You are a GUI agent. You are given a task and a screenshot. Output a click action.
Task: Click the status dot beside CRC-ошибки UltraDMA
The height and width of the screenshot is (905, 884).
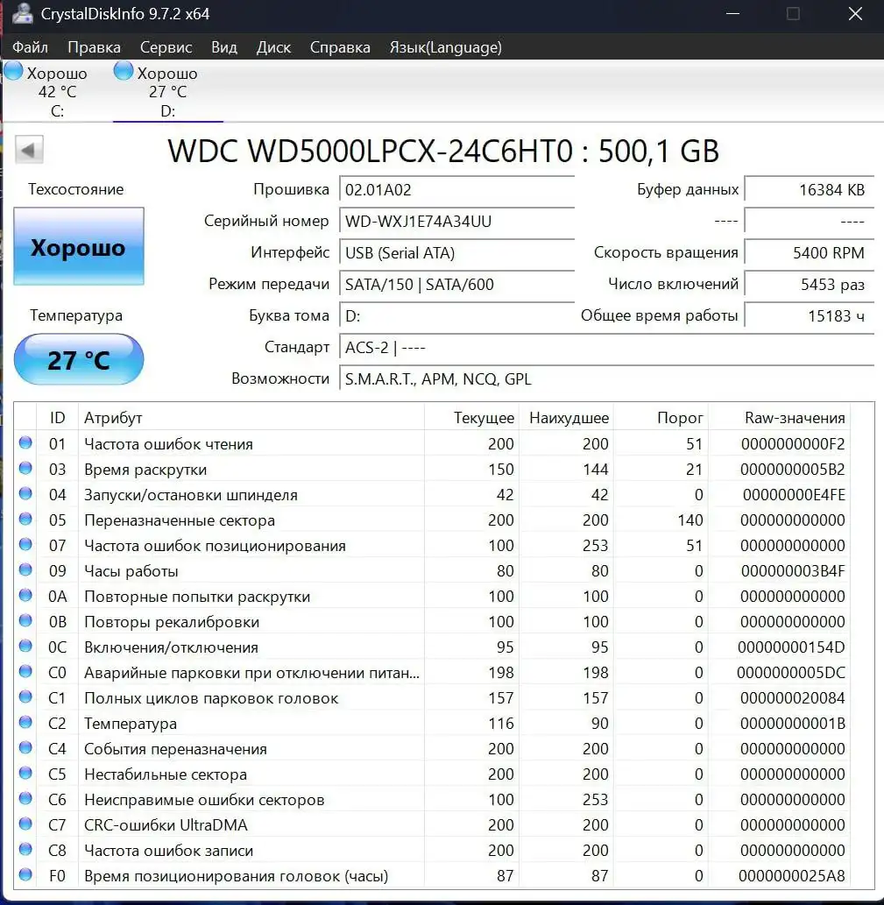click(25, 824)
